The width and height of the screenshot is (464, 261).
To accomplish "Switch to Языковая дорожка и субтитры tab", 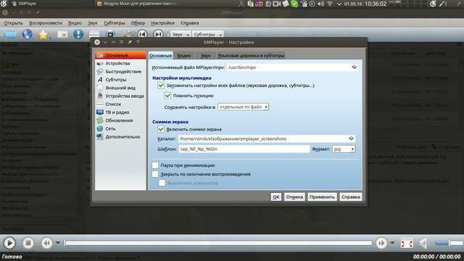I will pyautogui.click(x=251, y=55).
